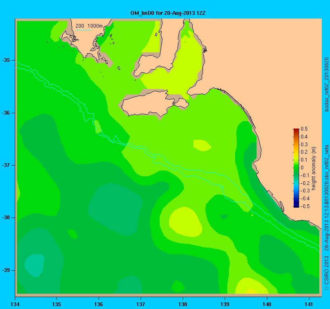Pick the colorbar value "-0.1"
Image resolution: width=330 pixels, height=309 pixels.
coord(304,176)
